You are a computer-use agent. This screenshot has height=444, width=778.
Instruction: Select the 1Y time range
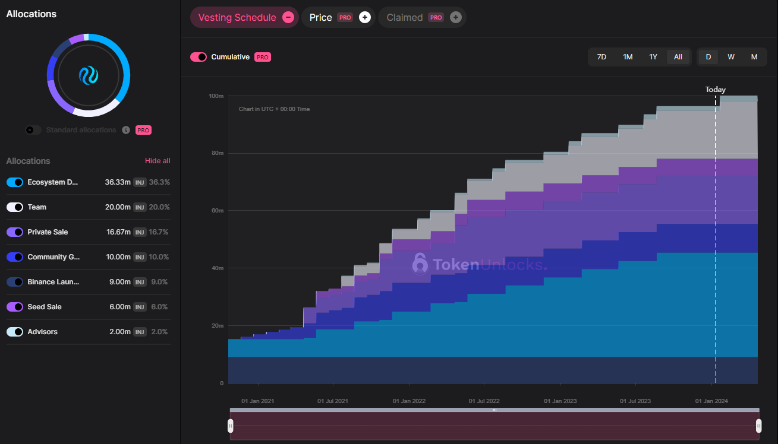click(x=653, y=57)
